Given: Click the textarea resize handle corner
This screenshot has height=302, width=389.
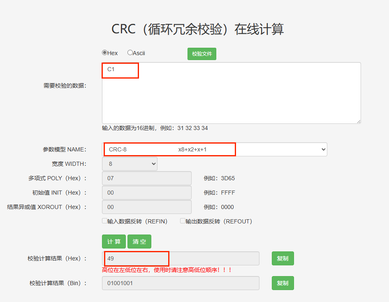Looking at the screenshot, I should (x=359, y=121).
